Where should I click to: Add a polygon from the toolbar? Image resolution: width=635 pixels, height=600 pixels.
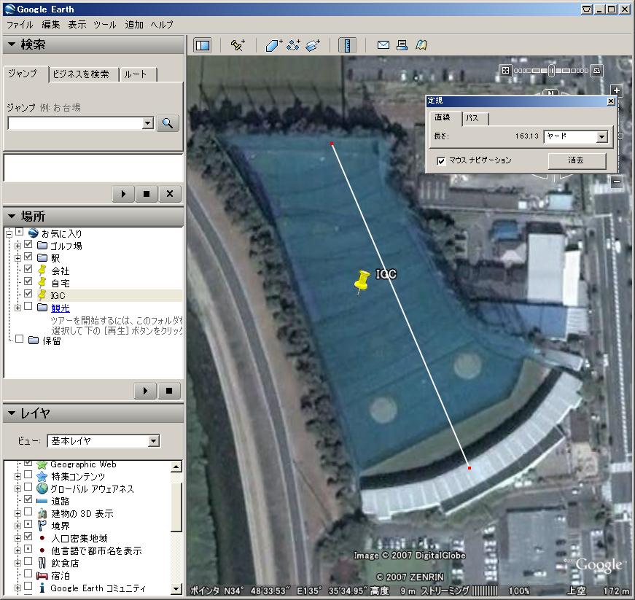click(274, 45)
